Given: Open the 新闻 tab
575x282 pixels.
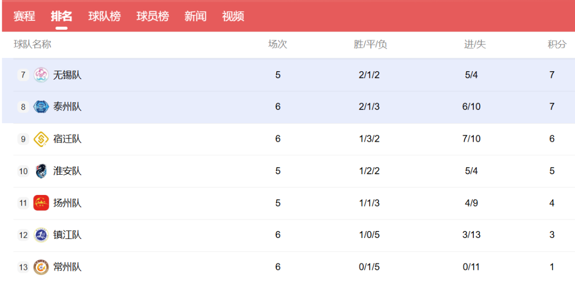Looking at the screenshot, I should tap(195, 16).
